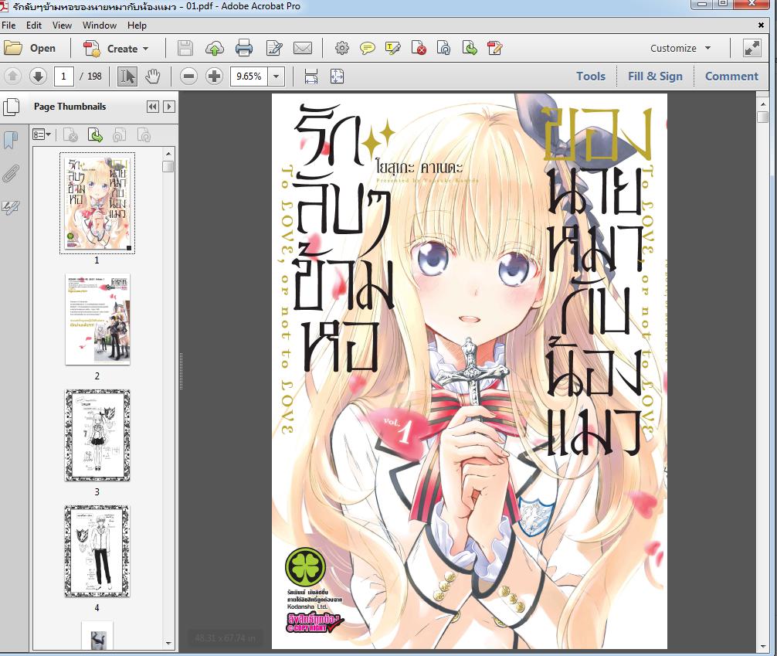
Task: Expand the thumbnails panel right arrow
Action: (169, 107)
